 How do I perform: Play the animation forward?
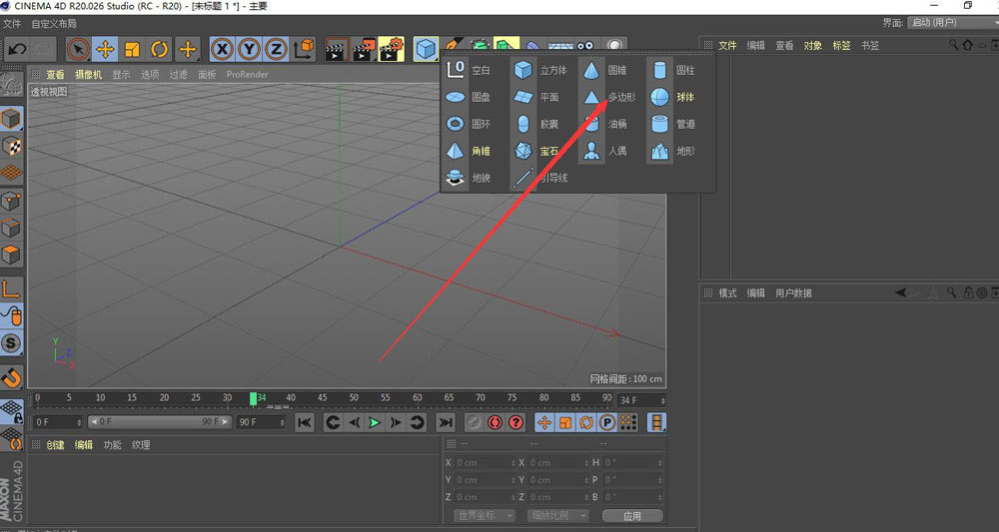tap(375, 422)
